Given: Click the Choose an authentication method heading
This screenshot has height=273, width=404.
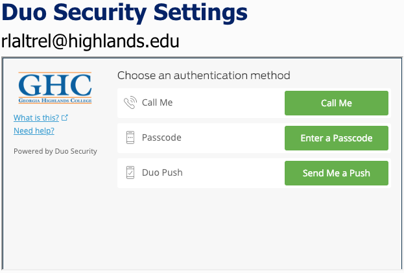Looking at the screenshot, I should click(204, 75).
